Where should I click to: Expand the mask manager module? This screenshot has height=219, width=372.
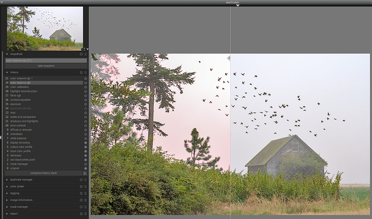click(x=7, y=207)
